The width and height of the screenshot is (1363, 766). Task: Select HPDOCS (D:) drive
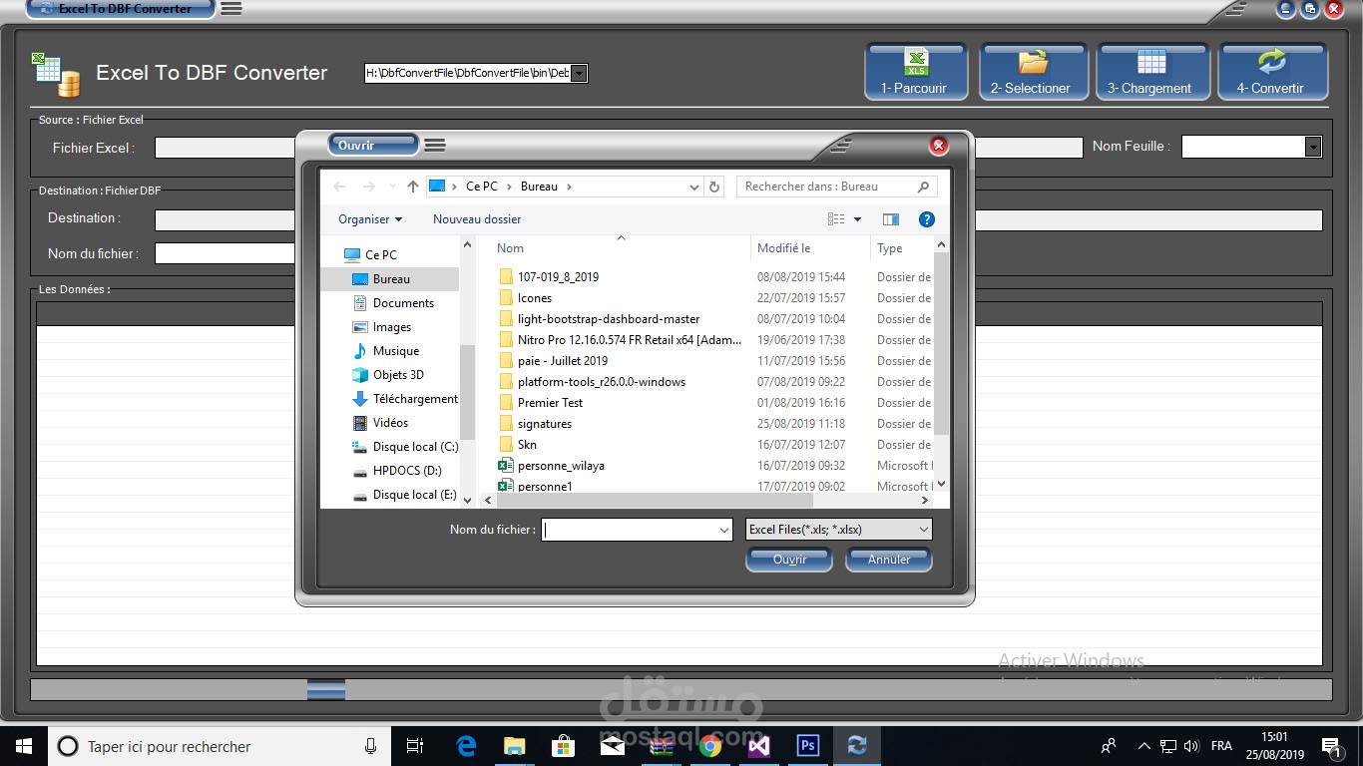[x=396, y=471]
